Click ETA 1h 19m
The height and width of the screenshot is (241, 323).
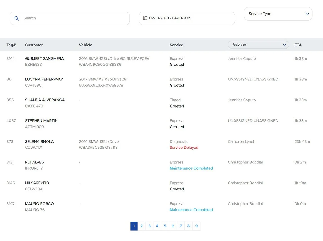(x=300, y=183)
